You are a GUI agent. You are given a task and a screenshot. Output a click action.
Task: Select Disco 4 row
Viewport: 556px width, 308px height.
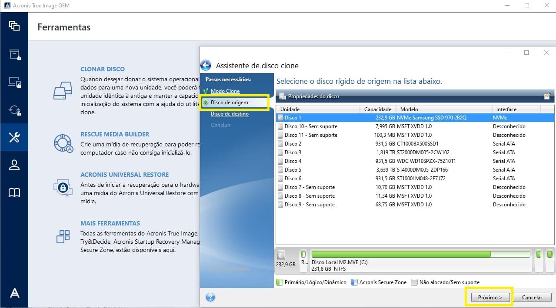[415, 161]
